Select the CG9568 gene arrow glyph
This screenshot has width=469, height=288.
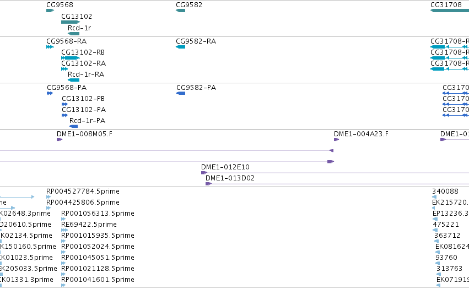tap(50, 10)
